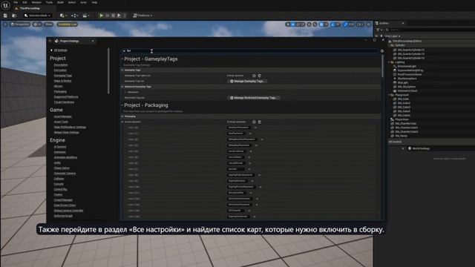475x267 pixels.
Task: Open Packaging settings in sidebar
Action: 60,91
